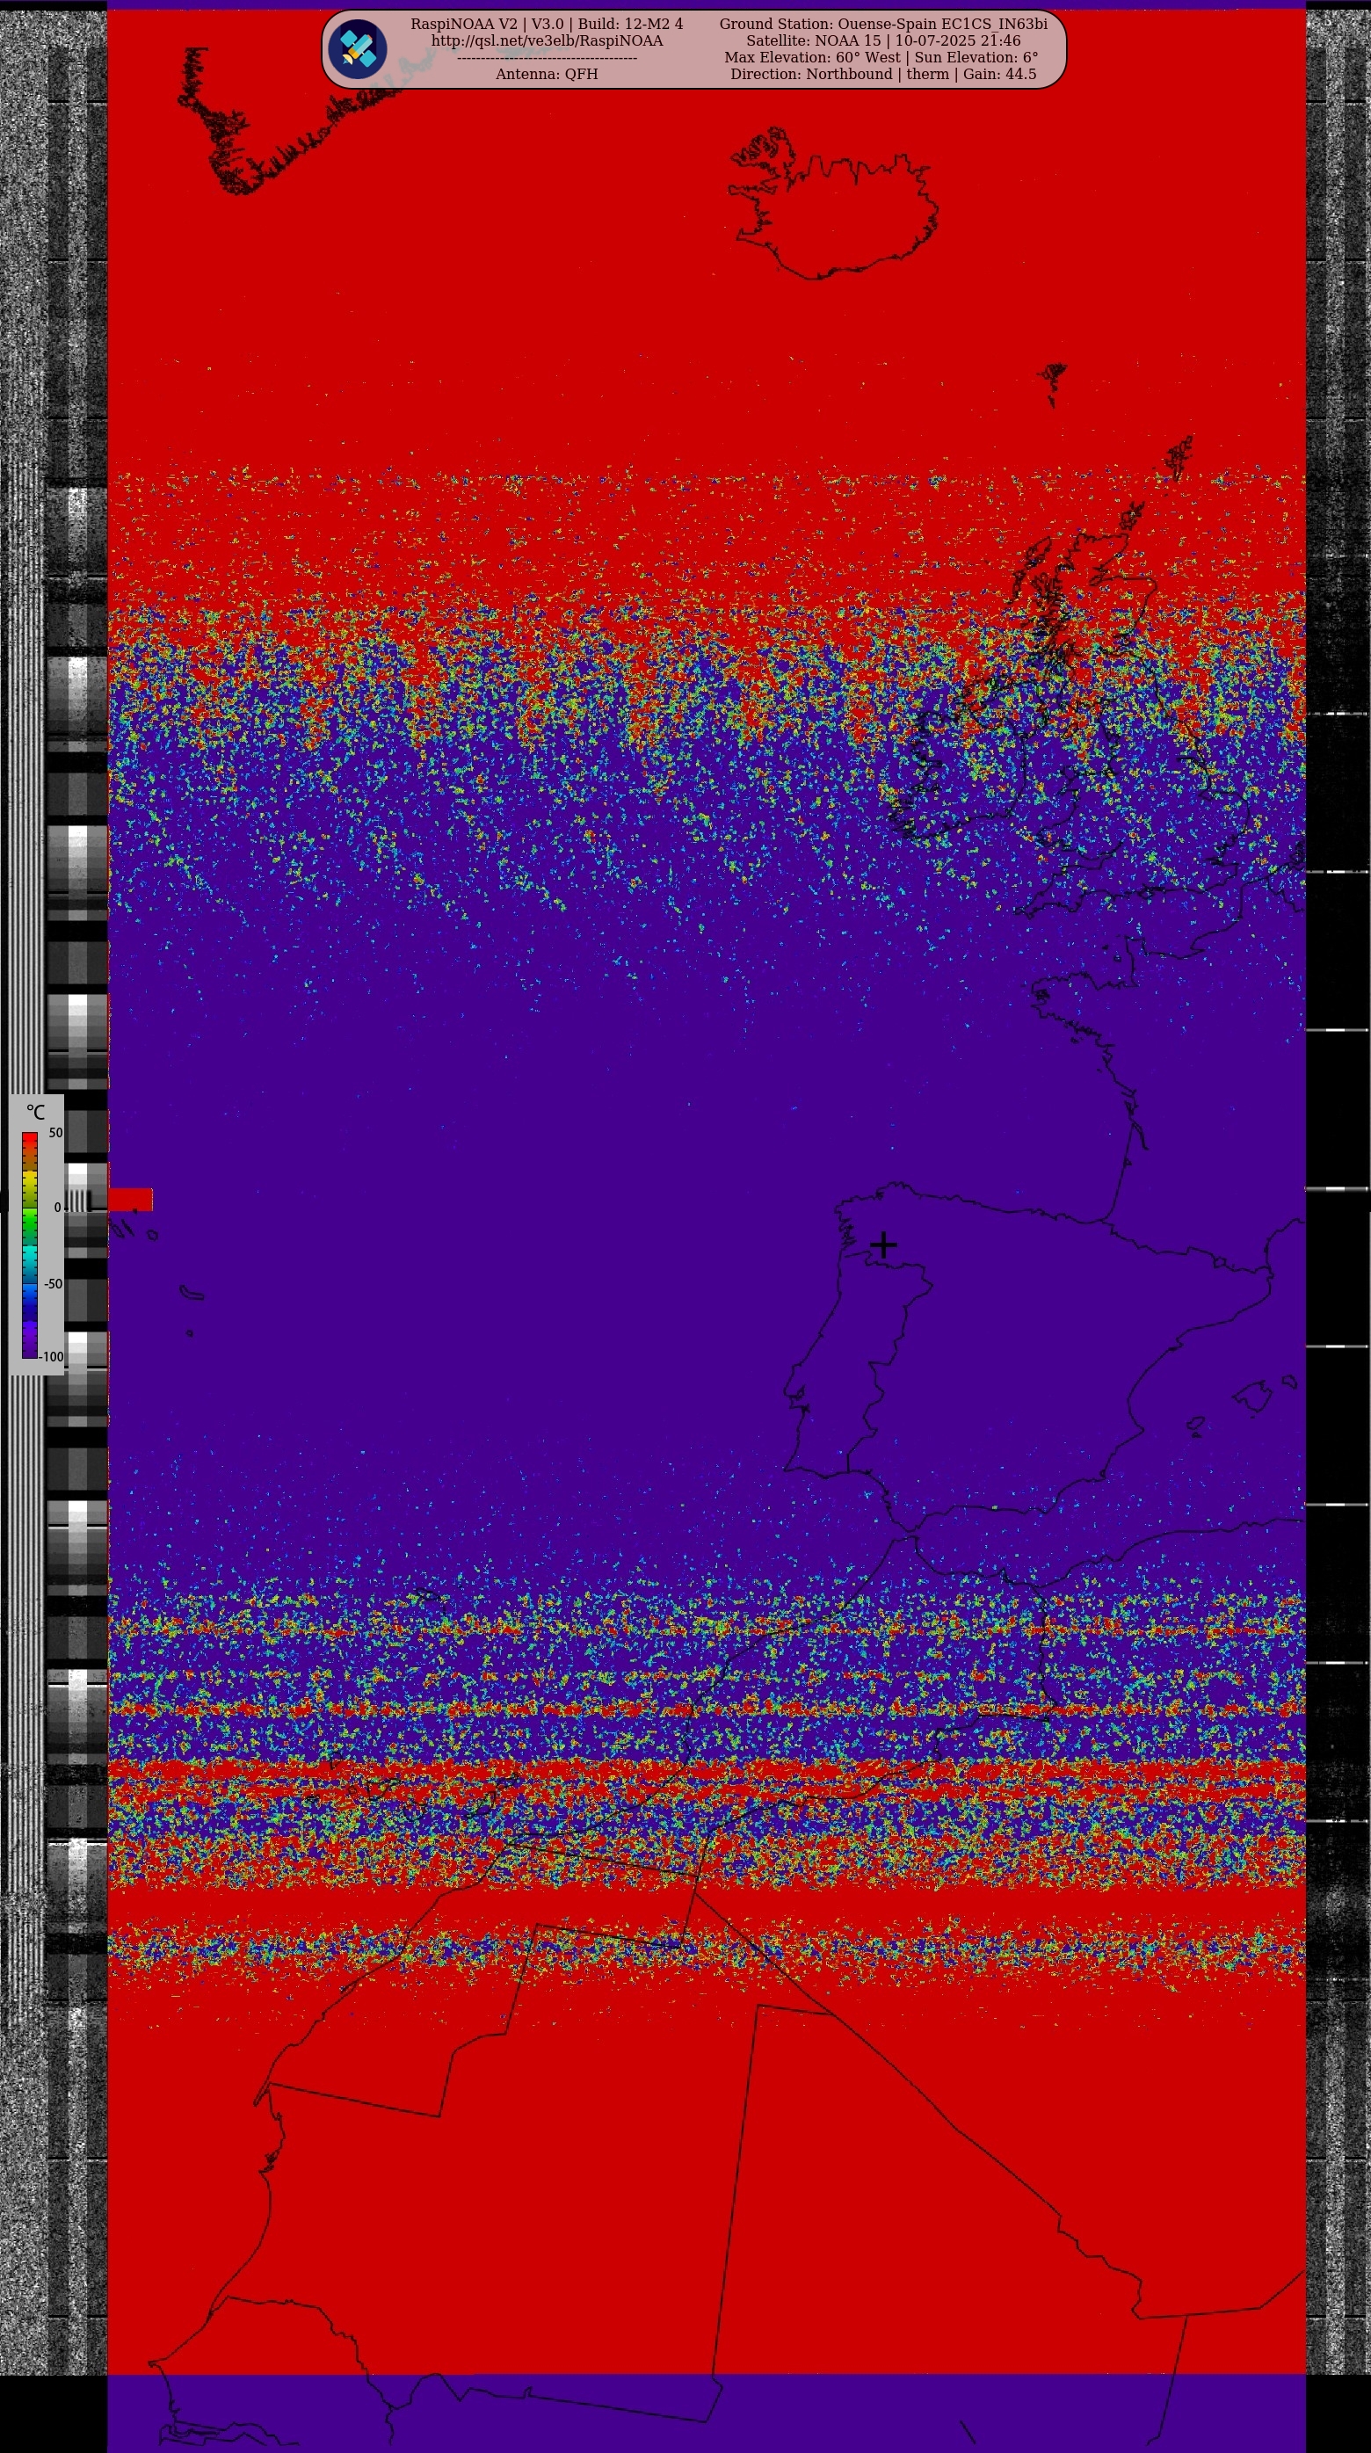Click the black cross ground station marker
This screenshot has height=2453, width=1371.
pyautogui.click(x=883, y=1245)
